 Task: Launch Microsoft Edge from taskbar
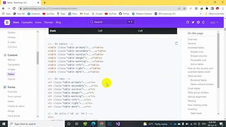coord(93,124)
